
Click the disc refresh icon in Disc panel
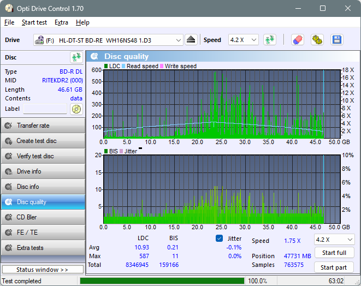76,57
